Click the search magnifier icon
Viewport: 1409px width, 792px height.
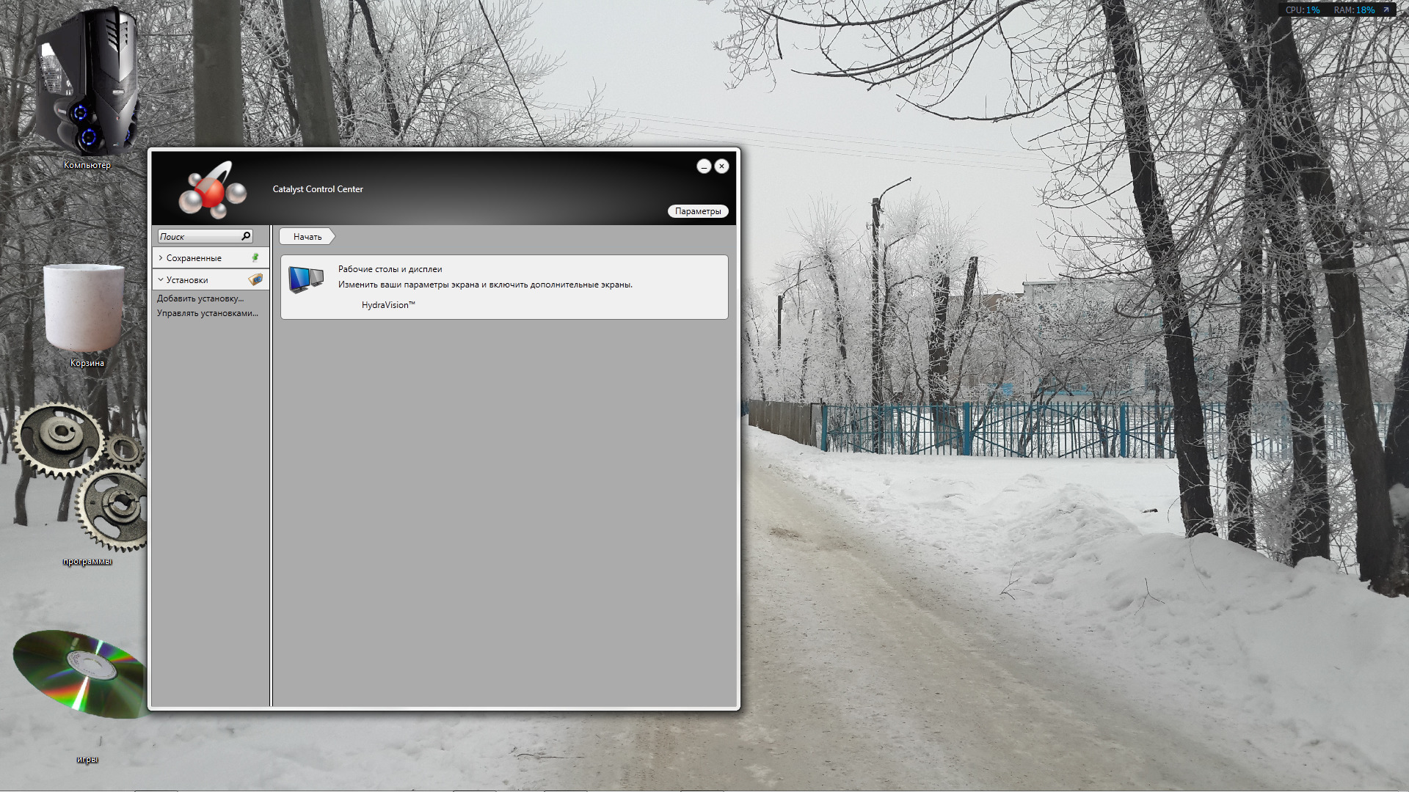coord(246,236)
